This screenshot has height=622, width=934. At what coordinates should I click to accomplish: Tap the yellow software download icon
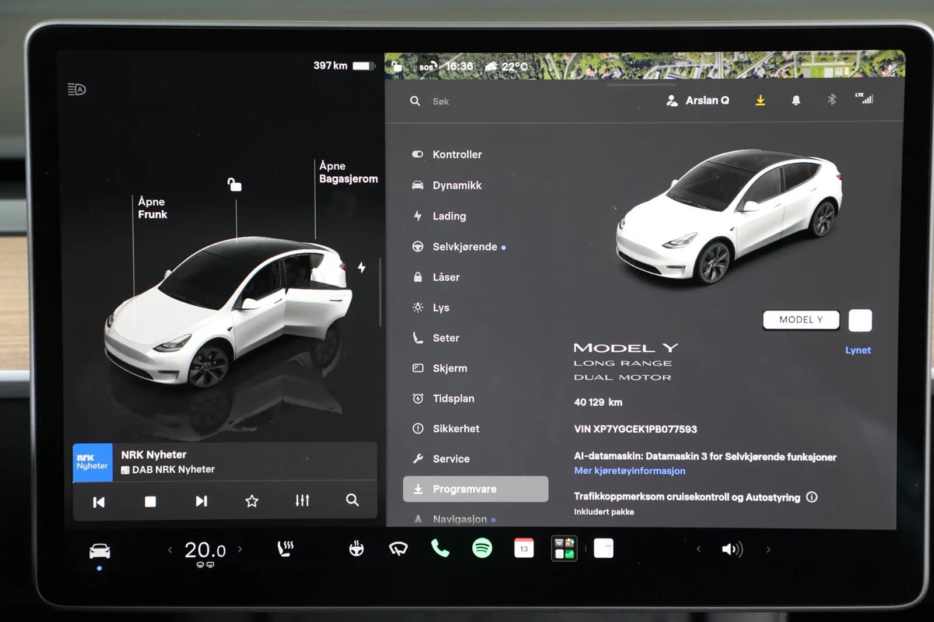click(x=760, y=100)
